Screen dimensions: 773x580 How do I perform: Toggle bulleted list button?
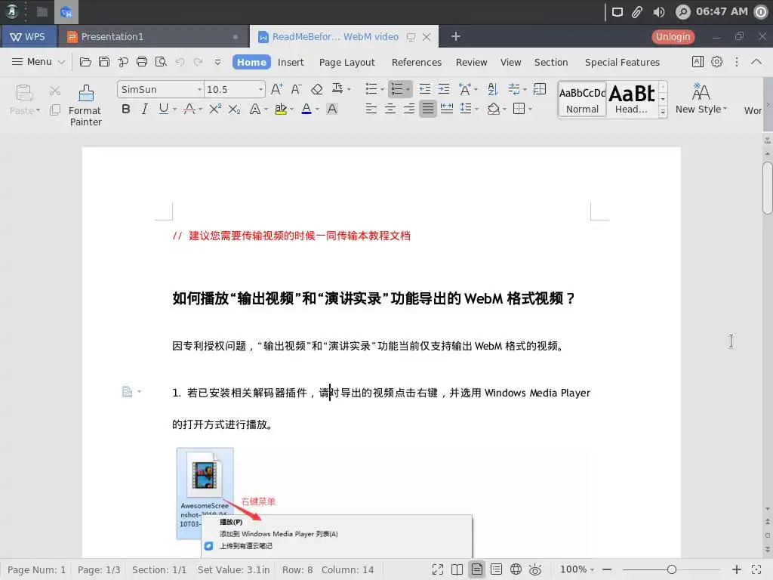[371, 89]
